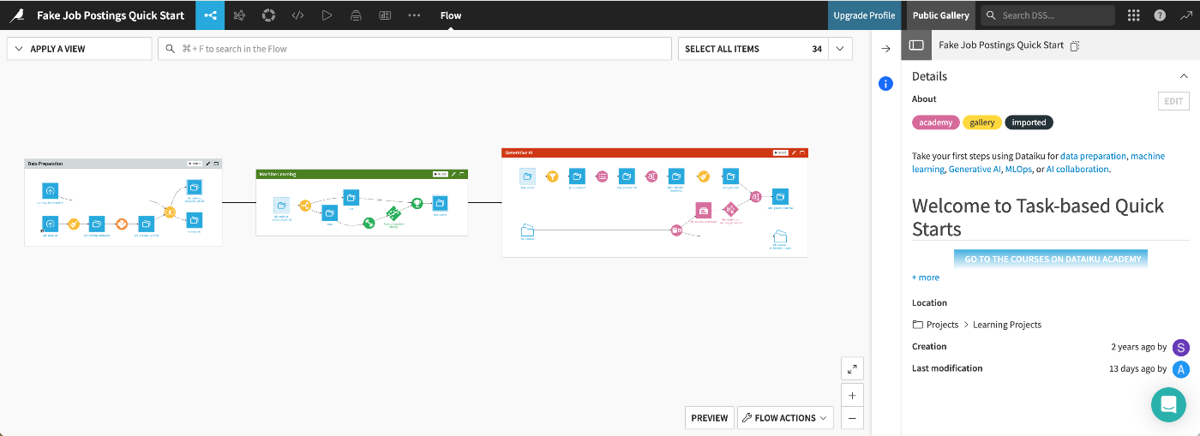The height and width of the screenshot is (436, 1200).
Task: Open the Help question mark icon
Action: coord(1159,15)
